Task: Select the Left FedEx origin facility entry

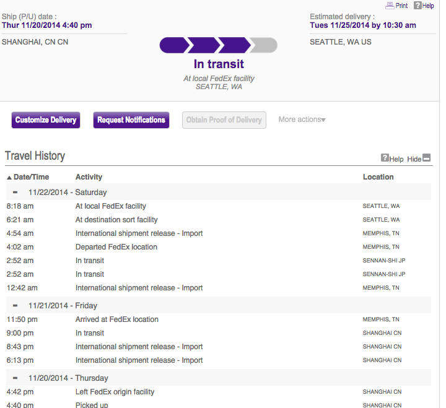Action: (x=219, y=392)
